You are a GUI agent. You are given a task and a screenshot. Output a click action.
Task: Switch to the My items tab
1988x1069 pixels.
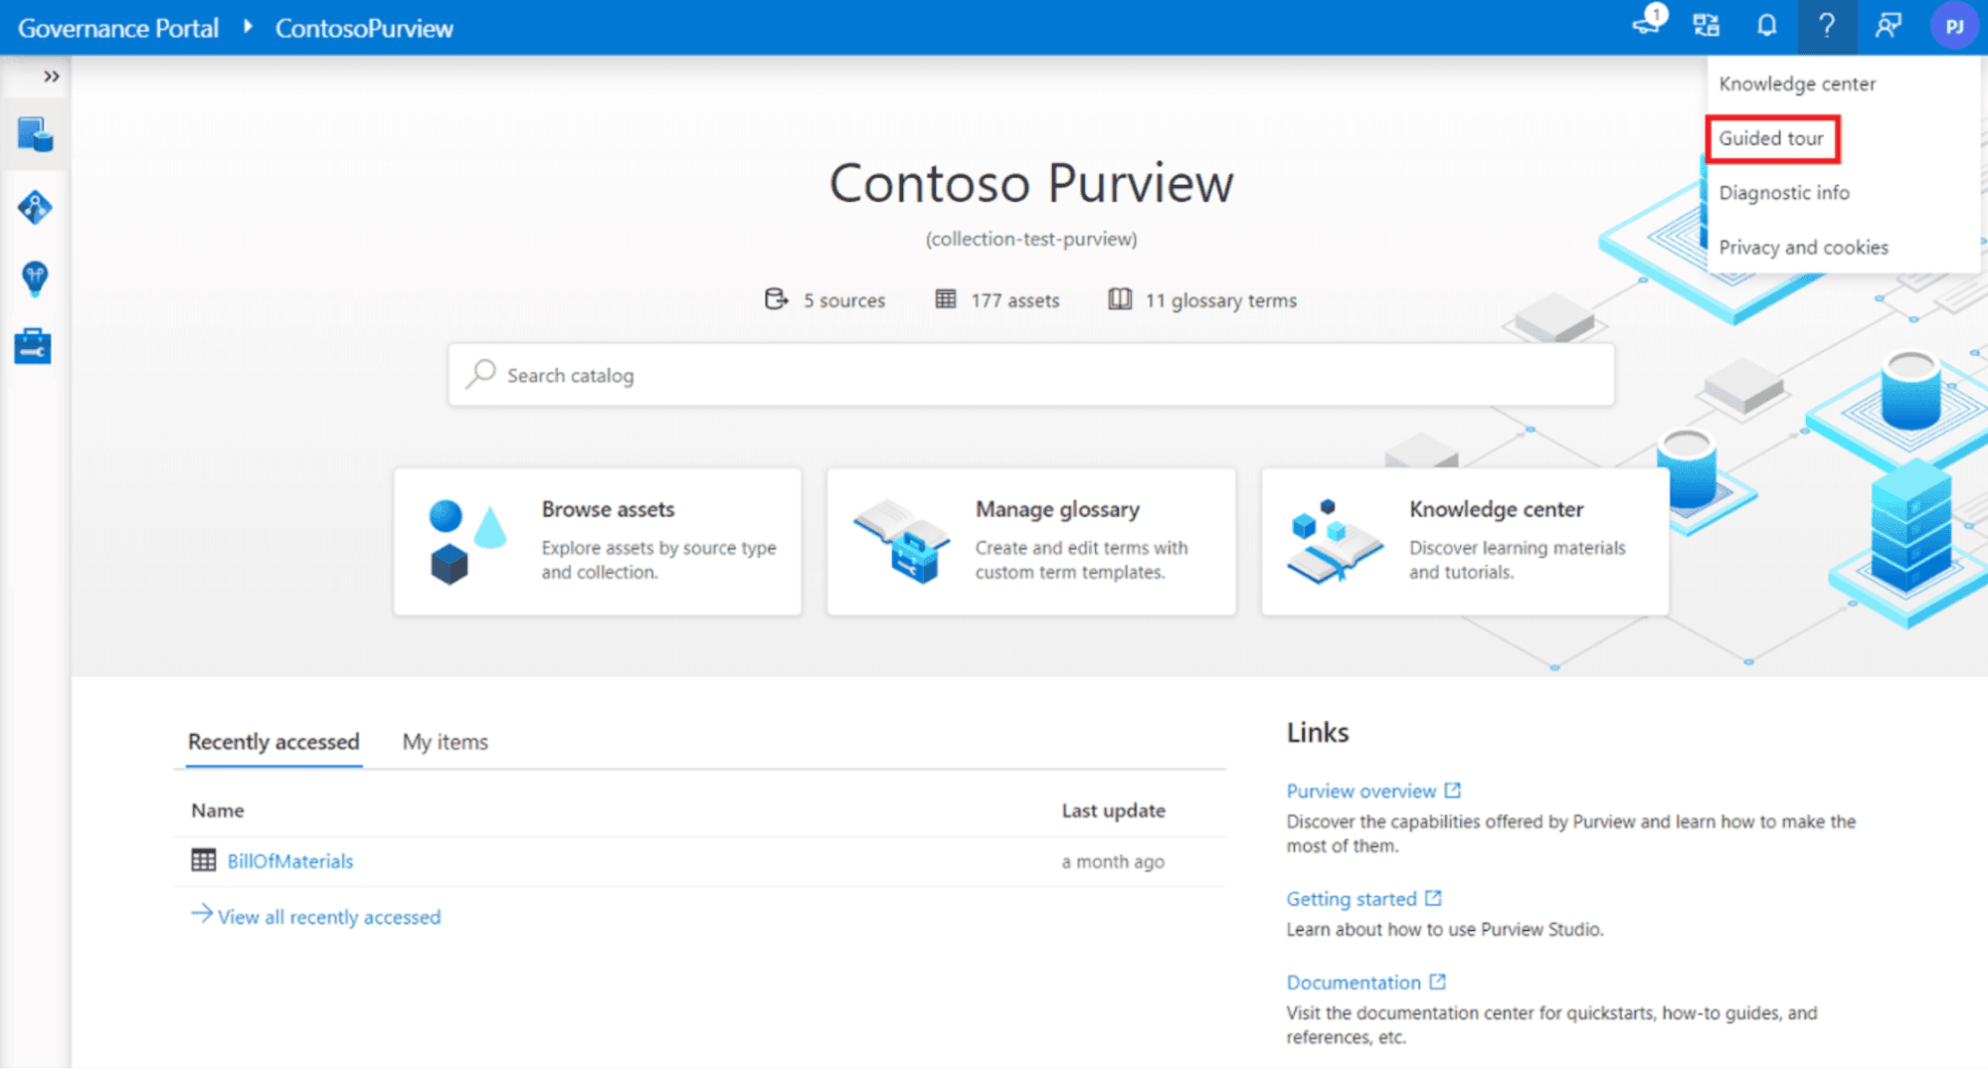(444, 742)
